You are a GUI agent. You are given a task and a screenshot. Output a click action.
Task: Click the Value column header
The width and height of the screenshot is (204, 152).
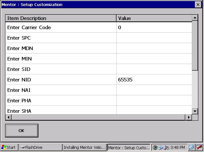coord(154,18)
